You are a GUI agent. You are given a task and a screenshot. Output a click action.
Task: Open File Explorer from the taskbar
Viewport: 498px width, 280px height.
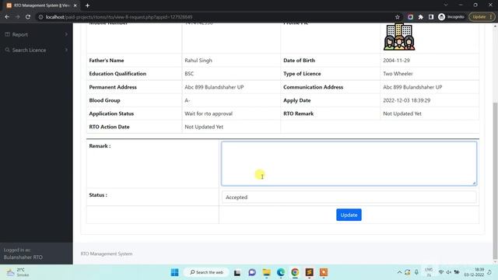(x=266, y=272)
